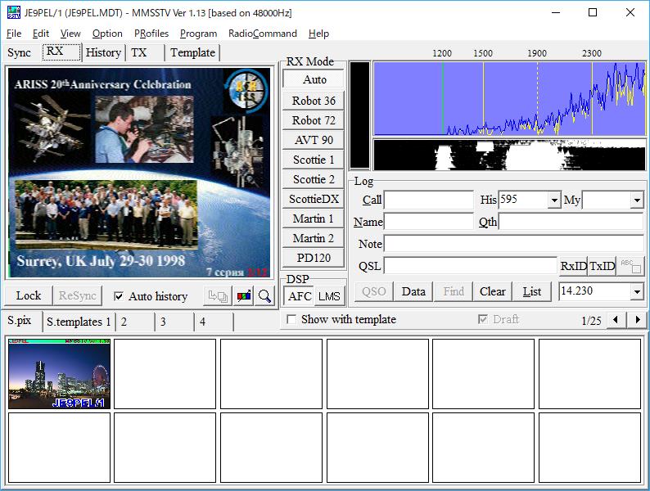Select PD120 RX mode
The width and height of the screenshot is (650, 491).
pyautogui.click(x=314, y=258)
